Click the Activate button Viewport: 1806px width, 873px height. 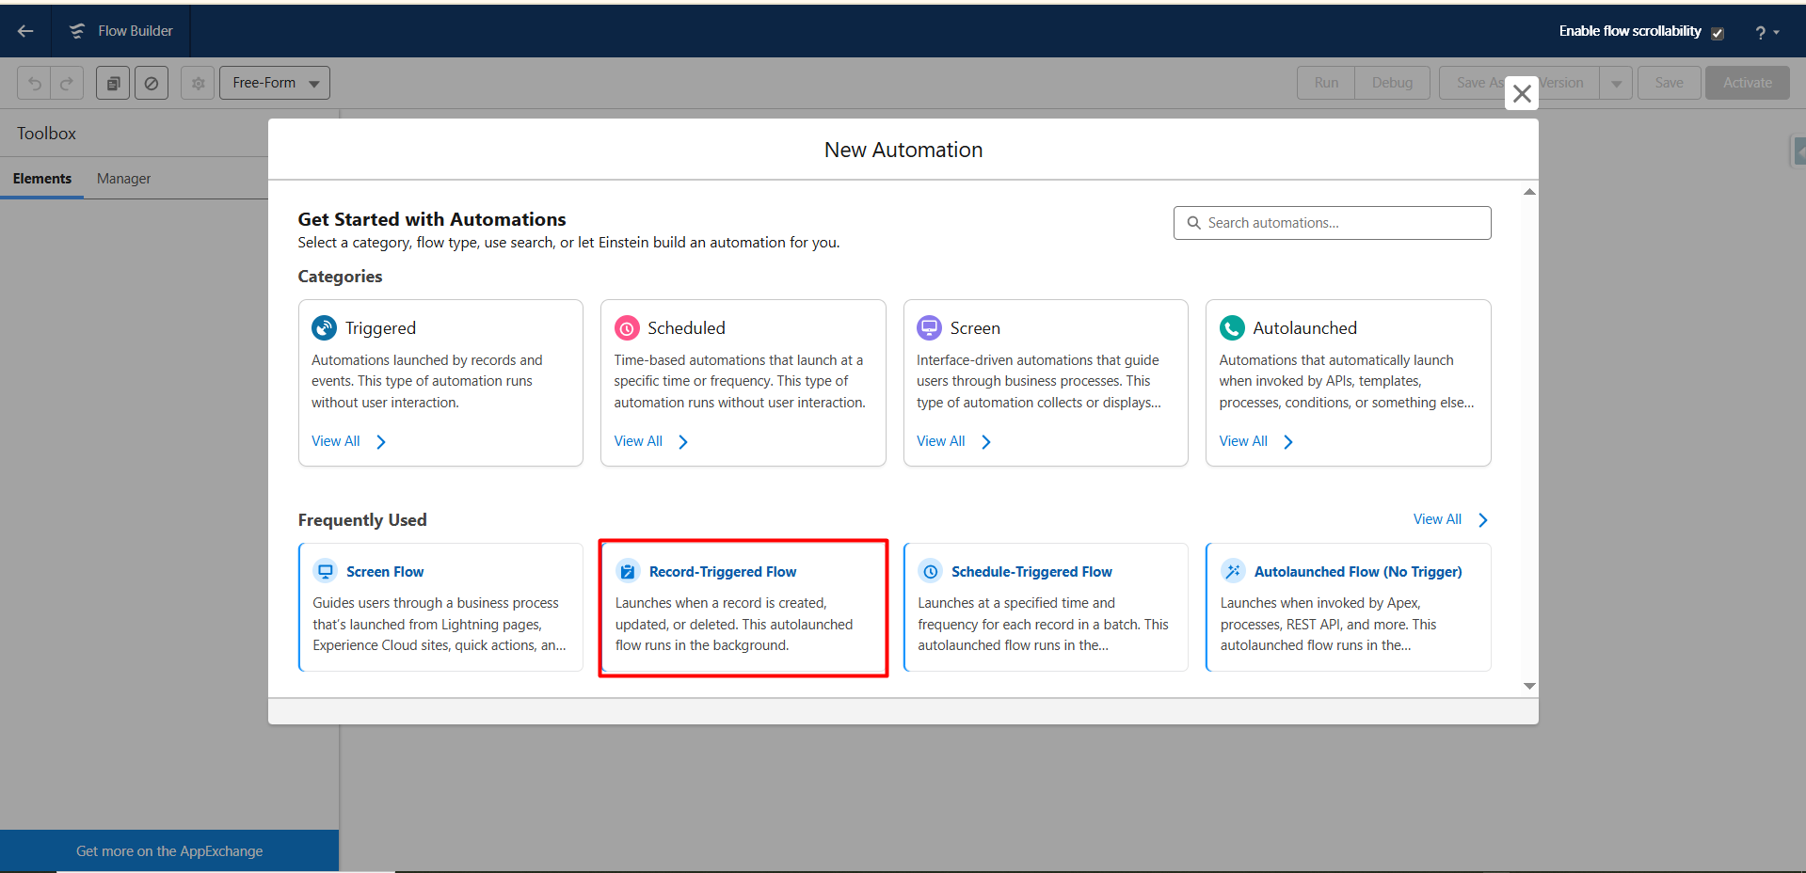(x=1748, y=83)
